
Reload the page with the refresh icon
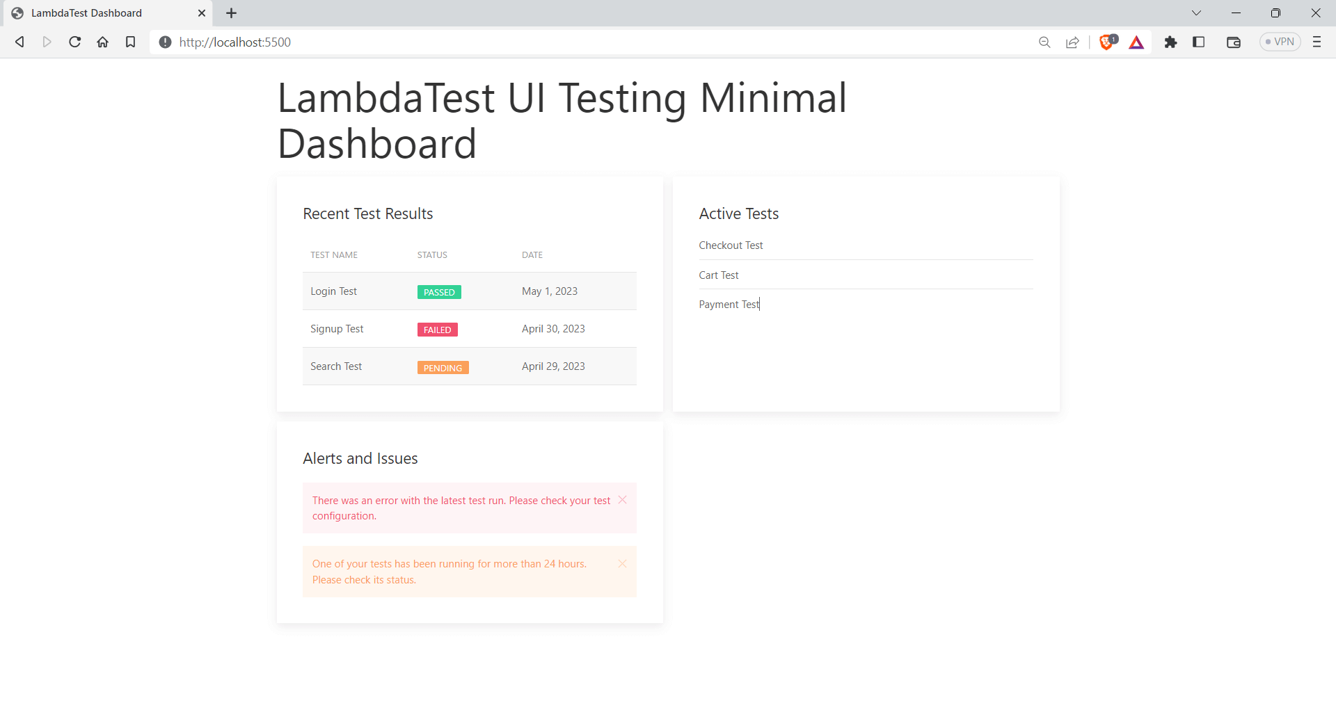75,42
